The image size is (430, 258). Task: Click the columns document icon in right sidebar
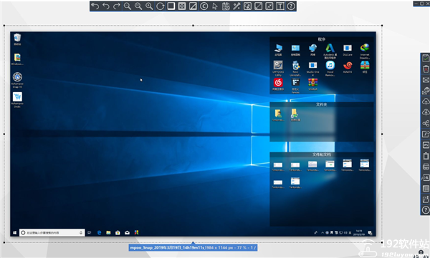426,189
